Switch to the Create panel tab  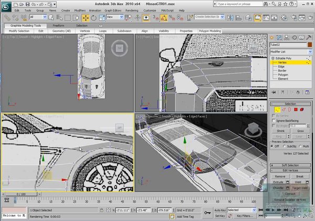tap(272, 38)
